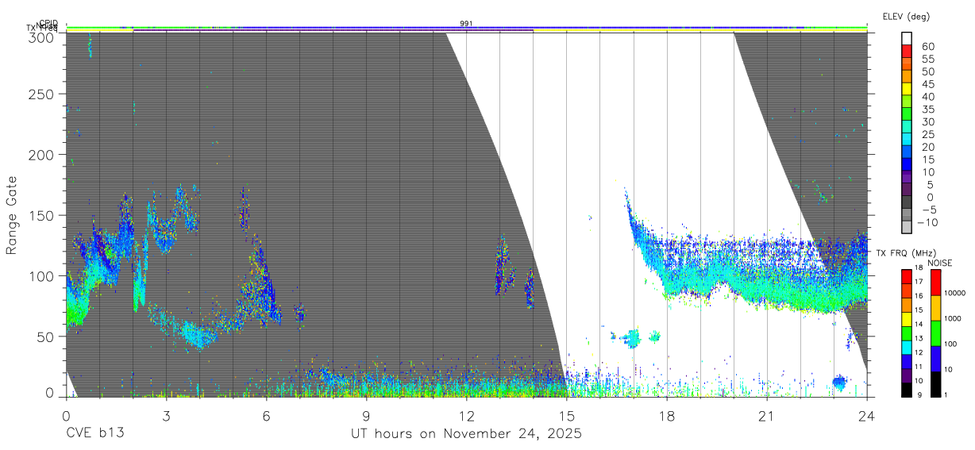Click the '24' tick on UT hours axis

tap(867, 415)
